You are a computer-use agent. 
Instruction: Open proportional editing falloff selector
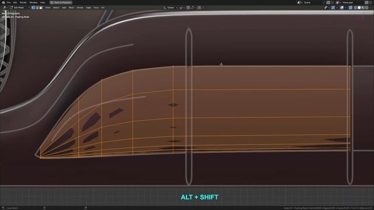click(x=203, y=8)
